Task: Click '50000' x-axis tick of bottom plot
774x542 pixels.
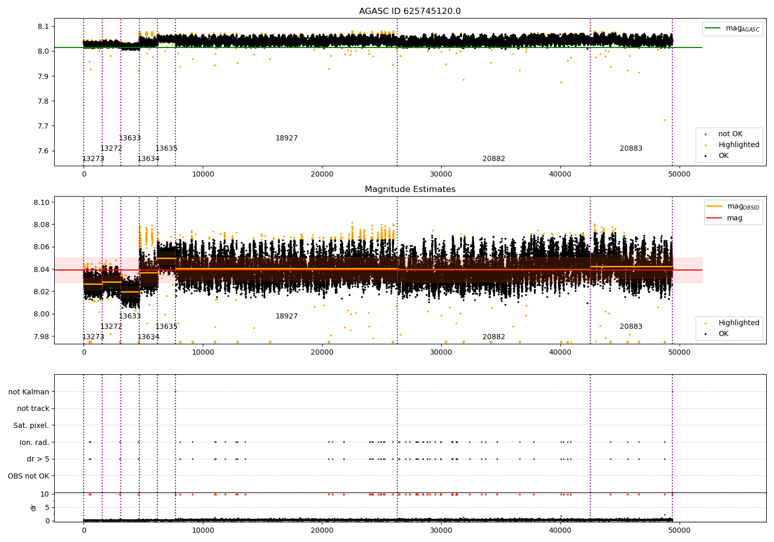Action: pos(680,530)
